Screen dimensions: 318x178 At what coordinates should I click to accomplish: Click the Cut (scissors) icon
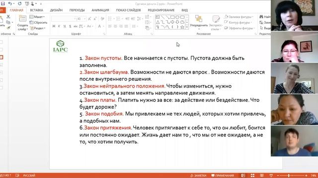coord(8,17)
